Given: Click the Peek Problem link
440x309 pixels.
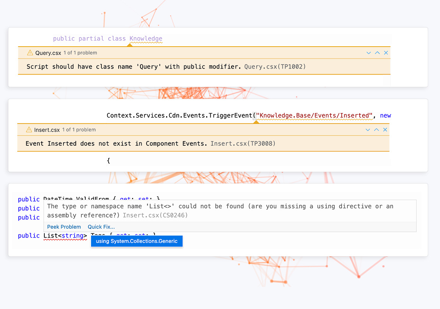Looking at the screenshot, I should point(64,227).
